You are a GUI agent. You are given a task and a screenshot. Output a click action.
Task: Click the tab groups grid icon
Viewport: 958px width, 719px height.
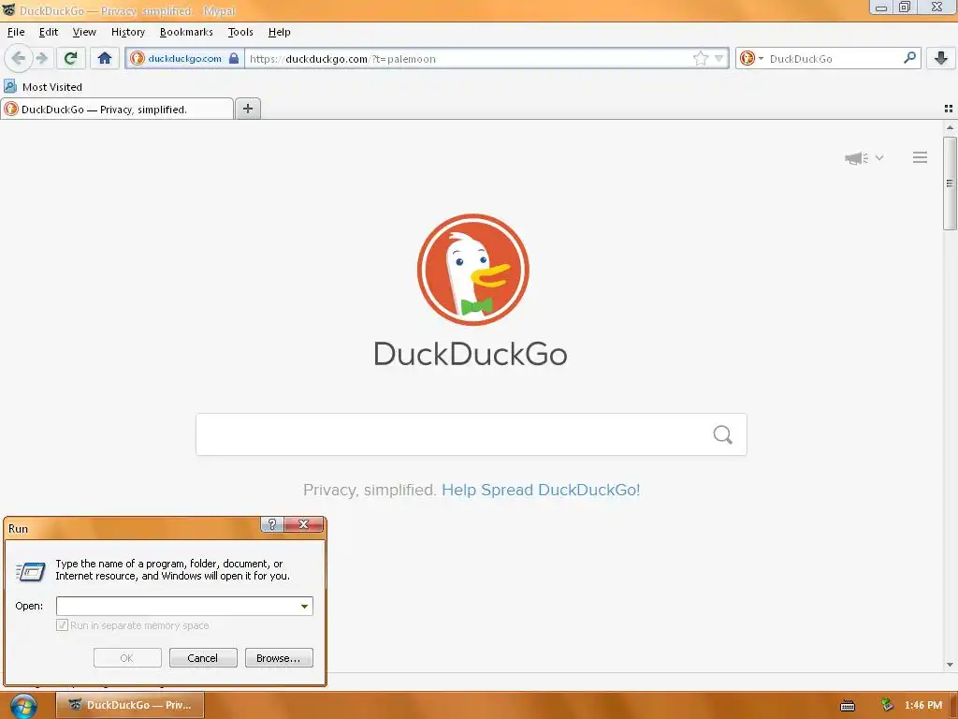pyautogui.click(x=949, y=109)
